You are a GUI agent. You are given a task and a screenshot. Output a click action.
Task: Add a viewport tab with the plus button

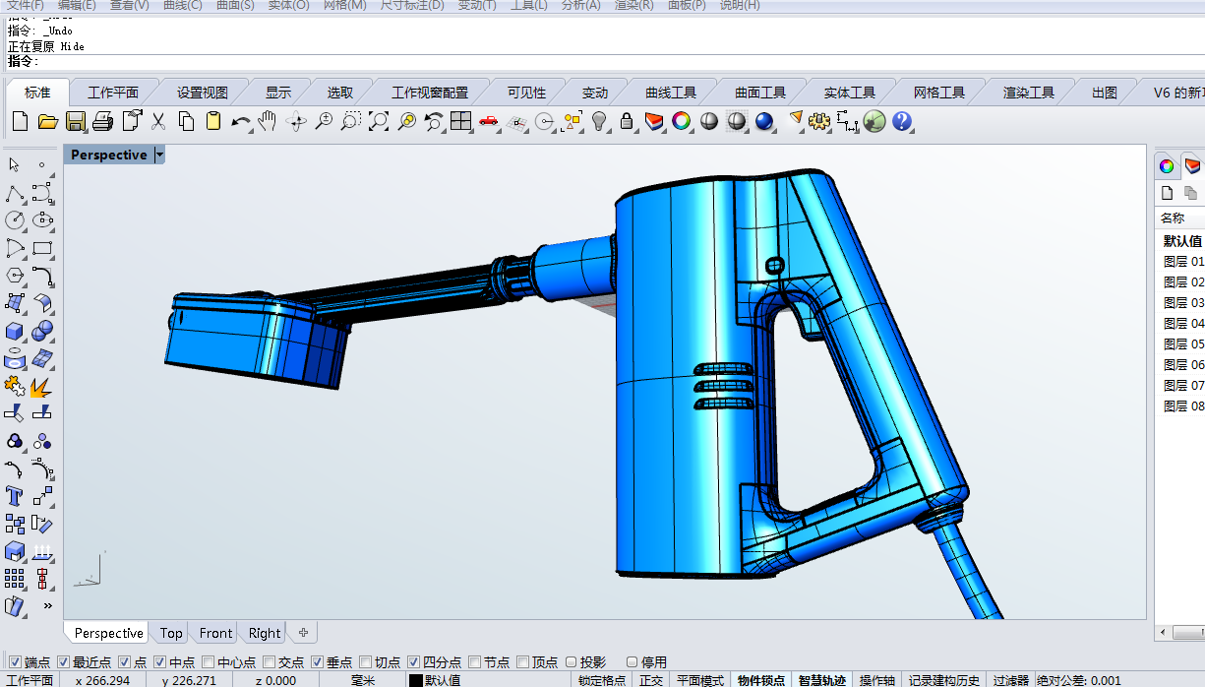click(303, 633)
